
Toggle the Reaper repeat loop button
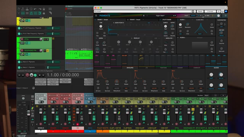pyautogui.click(x=35, y=75)
